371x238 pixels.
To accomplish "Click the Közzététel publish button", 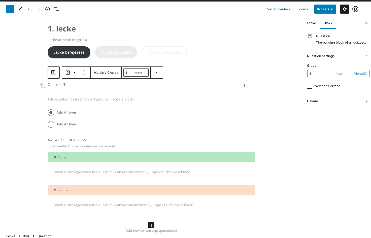I will click(325, 9).
